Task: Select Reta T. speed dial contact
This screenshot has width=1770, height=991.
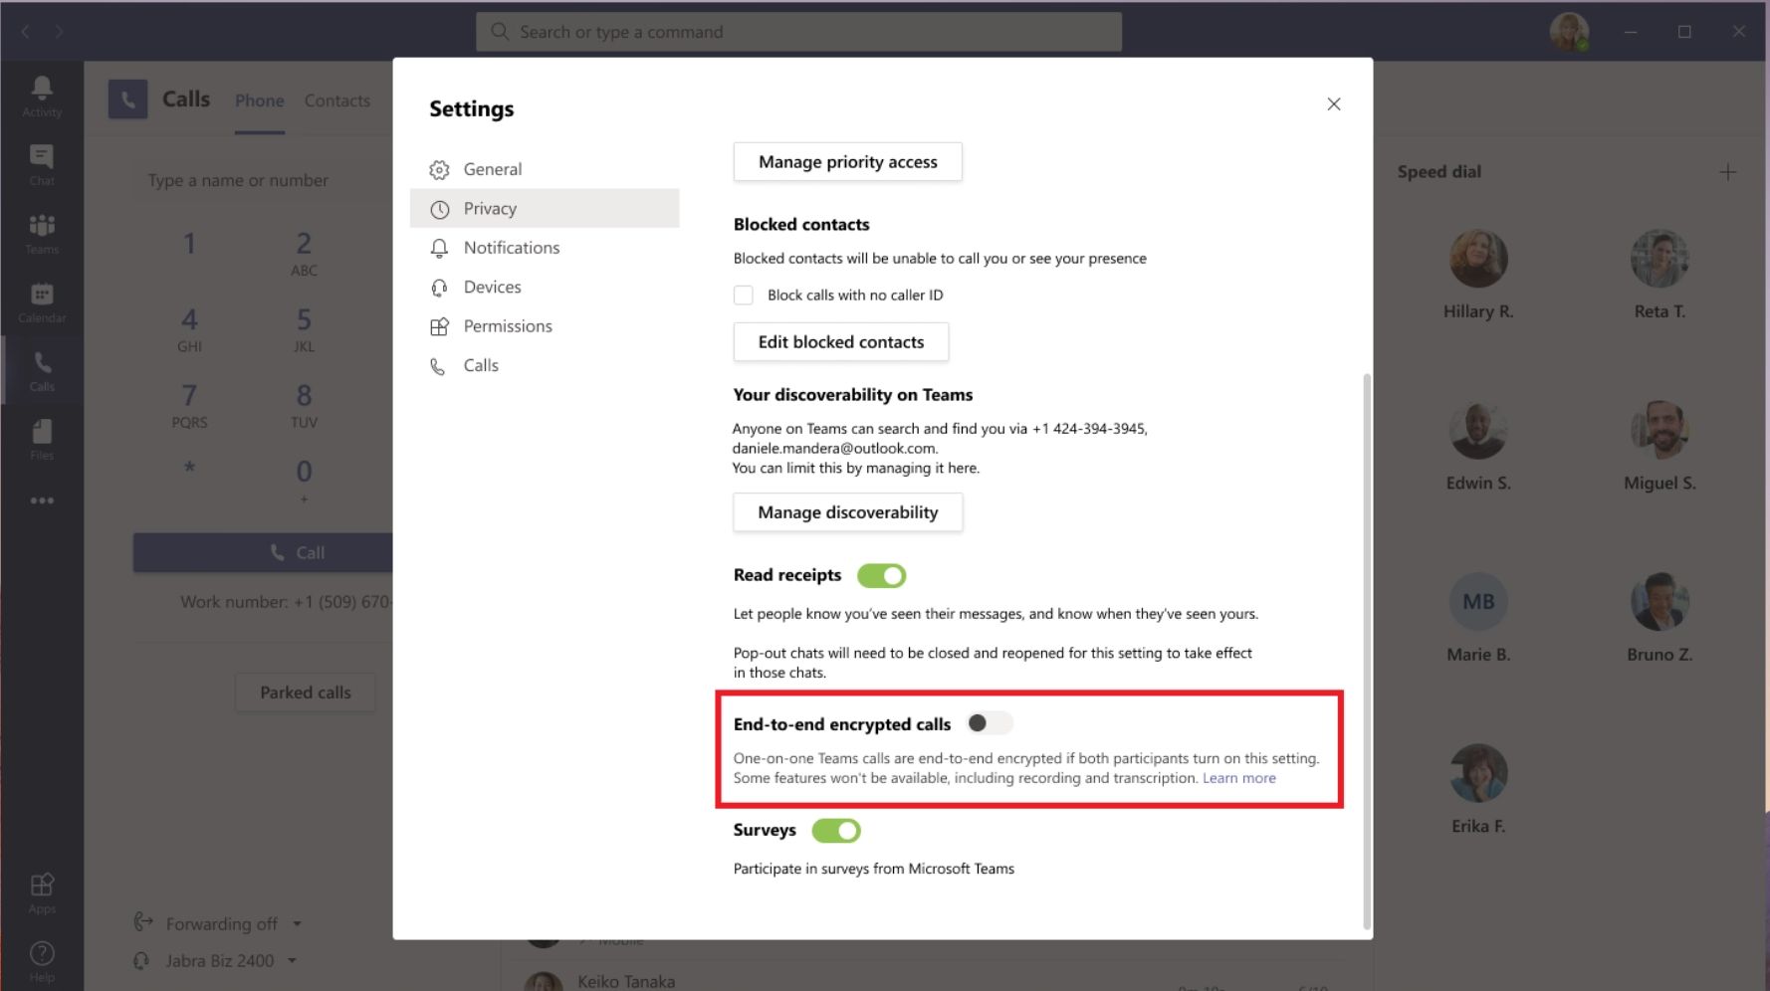Action: click(x=1659, y=275)
